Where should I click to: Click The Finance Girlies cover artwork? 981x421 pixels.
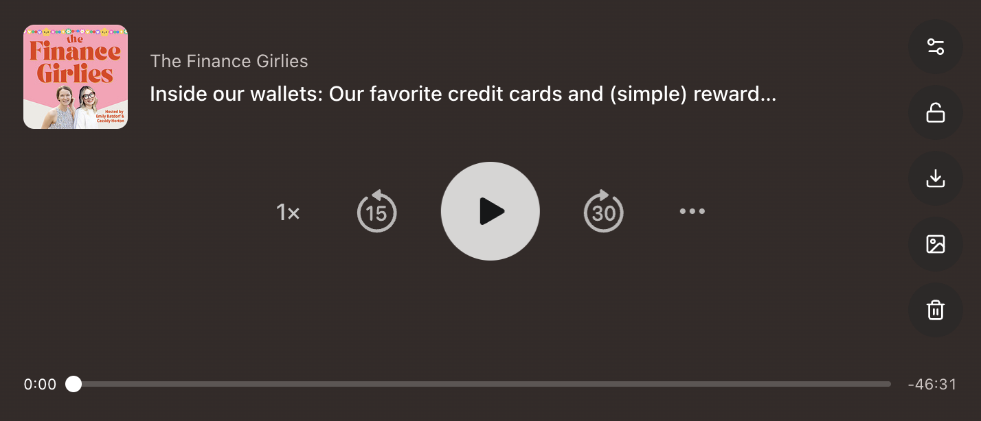click(x=76, y=77)
